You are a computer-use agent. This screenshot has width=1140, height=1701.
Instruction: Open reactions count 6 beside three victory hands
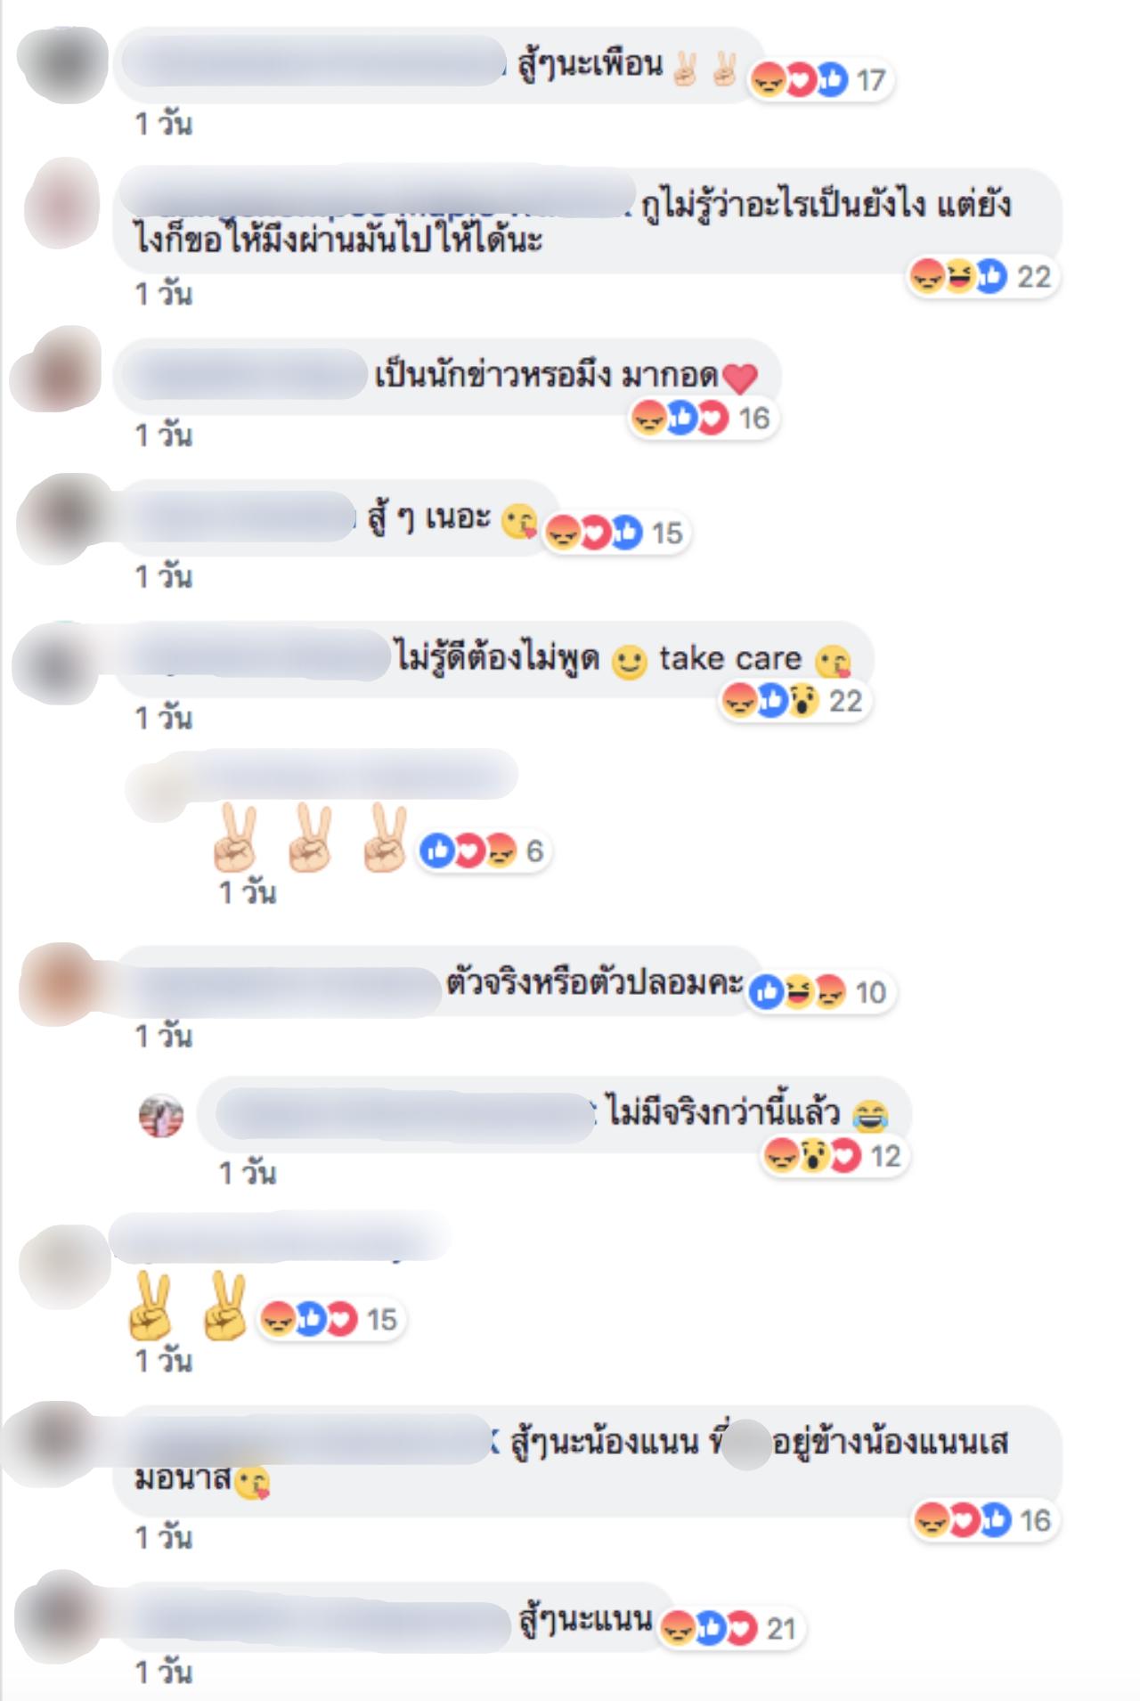(x=482, y=851)
